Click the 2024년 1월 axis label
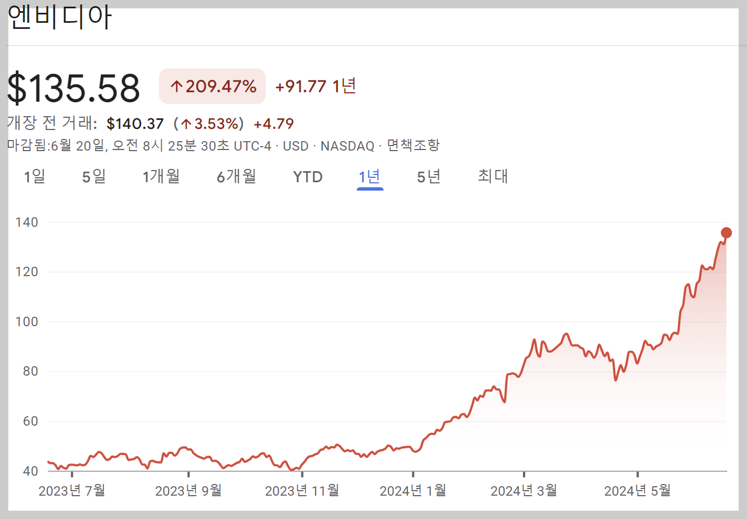747x519 pixels. pos(414,491)
